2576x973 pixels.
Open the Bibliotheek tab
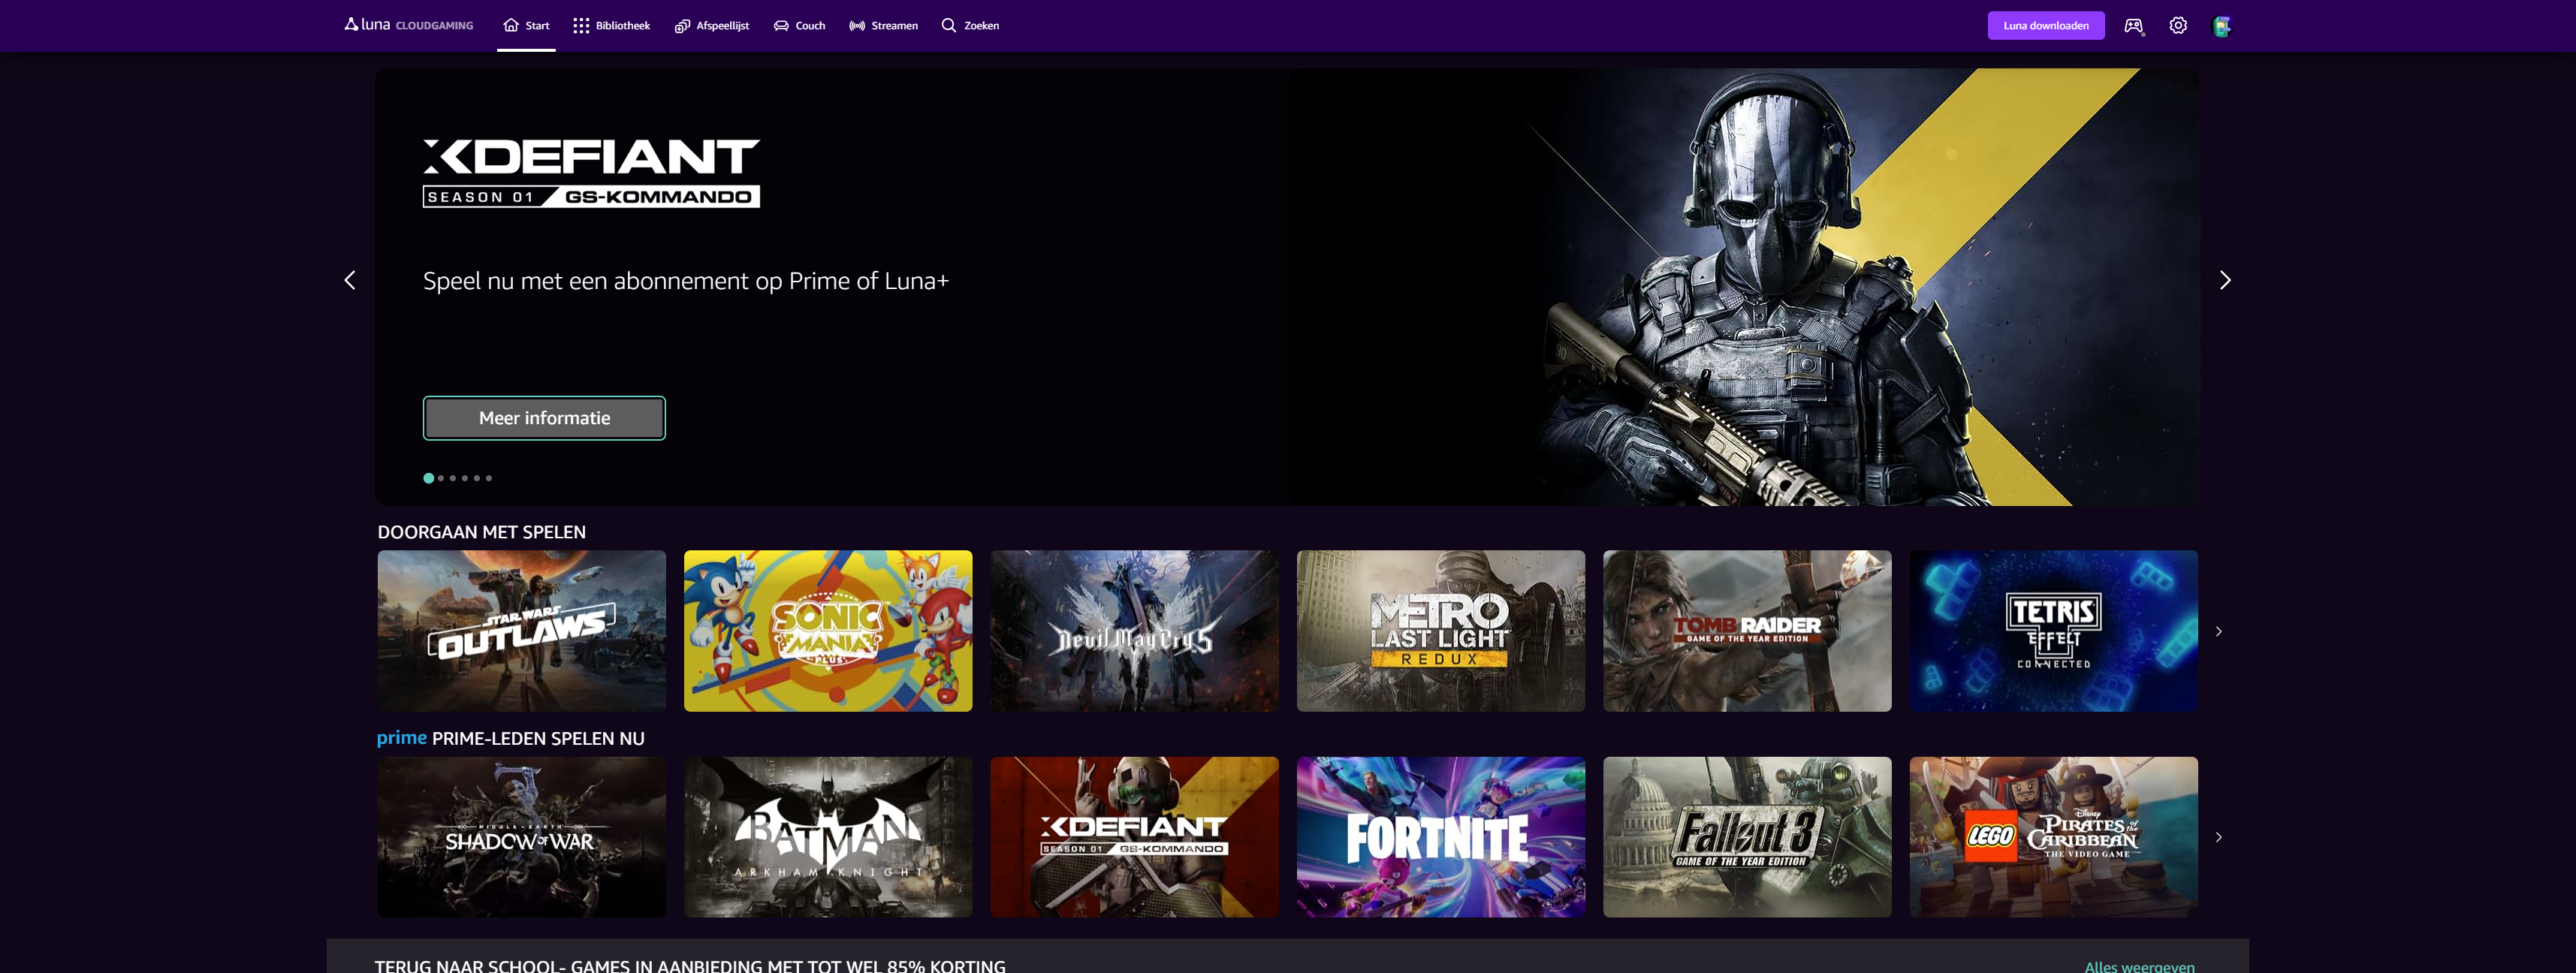(x=611, y=25)
